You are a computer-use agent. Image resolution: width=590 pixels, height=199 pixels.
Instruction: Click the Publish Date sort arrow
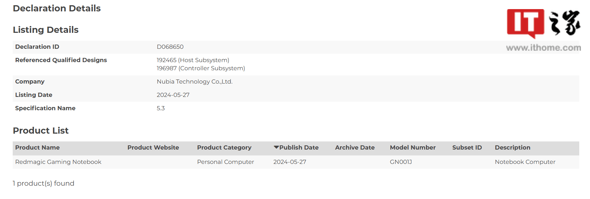(276, 147)
